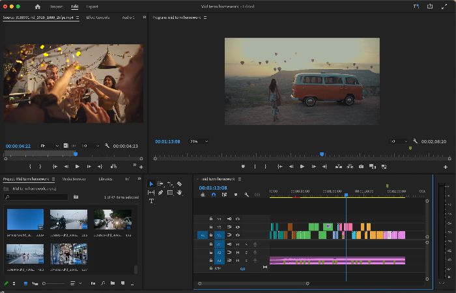The image size is (456, 293).
Task: Select the Razor tool
Action: [179, 184]
